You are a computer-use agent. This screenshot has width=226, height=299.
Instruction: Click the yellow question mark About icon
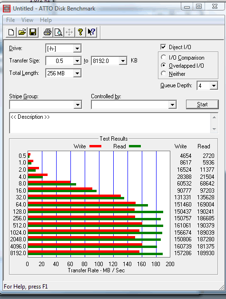pos(80,32)
